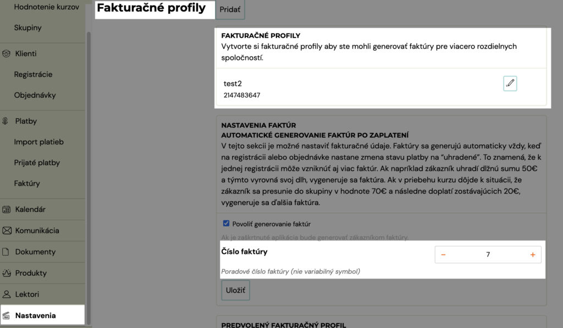Click the Produkty icon in sidebar
The width and height of the screenshot is (563, 328).
pos(7,273)
